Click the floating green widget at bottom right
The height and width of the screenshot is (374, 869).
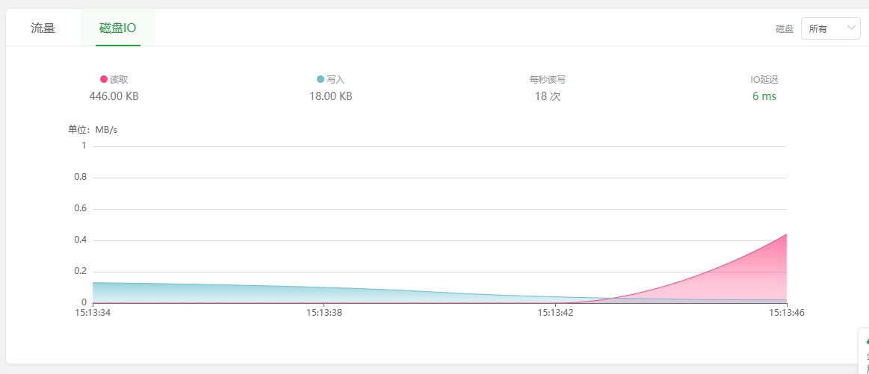(864, 351)
